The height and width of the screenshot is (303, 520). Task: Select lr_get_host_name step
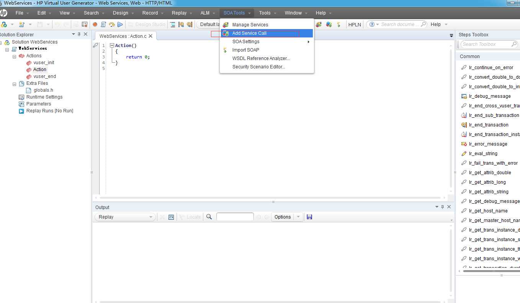488,211
